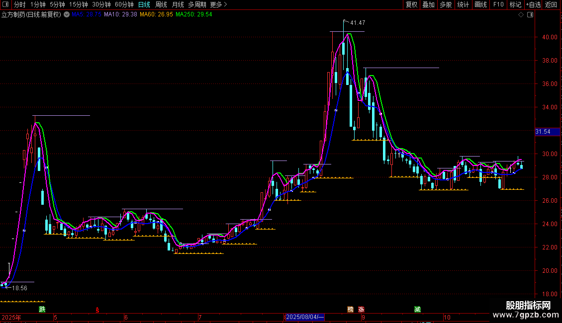Switch to the 分时 intraday view
The image size is (562, 323).
[20, 4]
